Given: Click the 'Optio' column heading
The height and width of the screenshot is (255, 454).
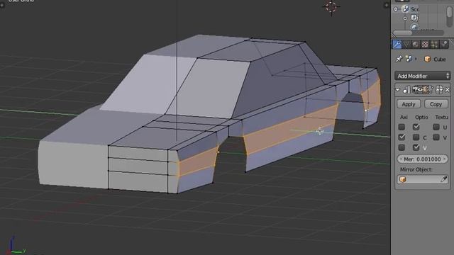Looking at the screenshot, I should 421,117.
